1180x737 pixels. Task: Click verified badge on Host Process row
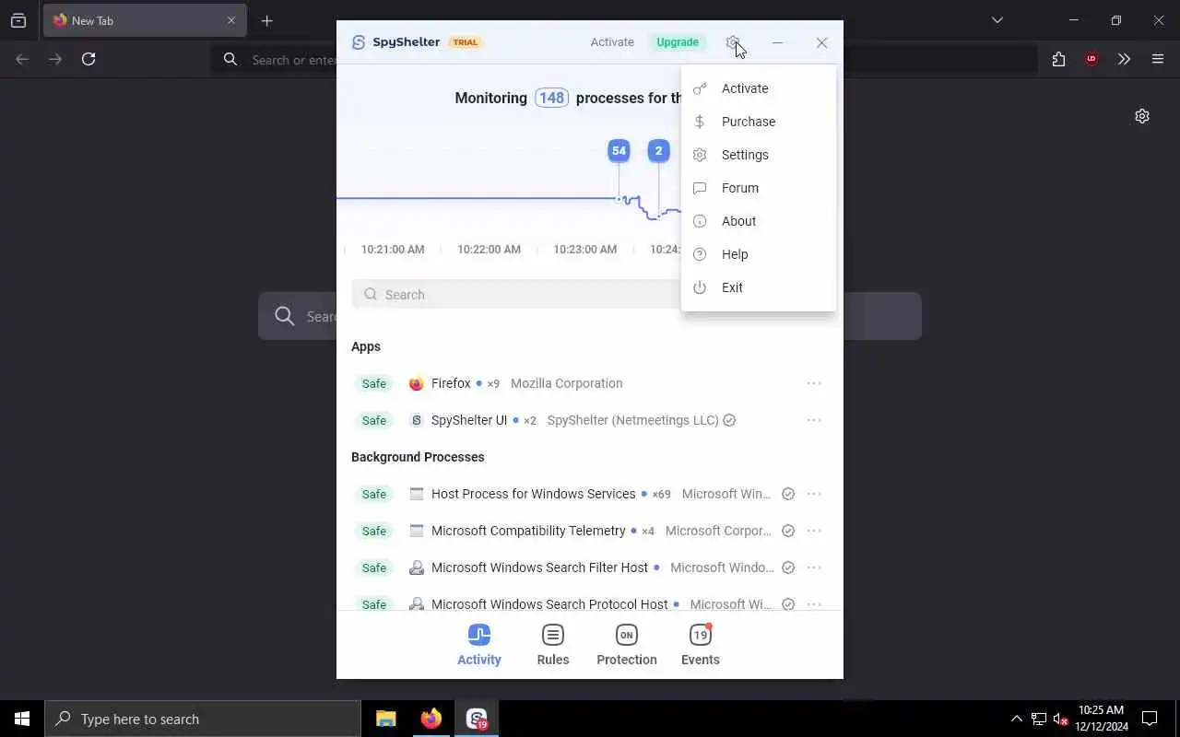788,494
